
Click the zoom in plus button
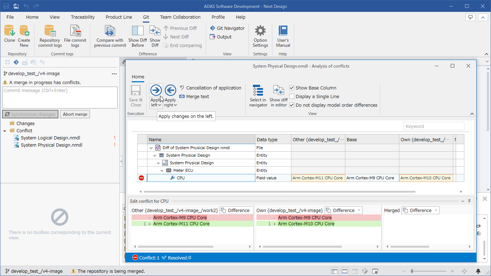pyautogui.click(x=452, y=271)
